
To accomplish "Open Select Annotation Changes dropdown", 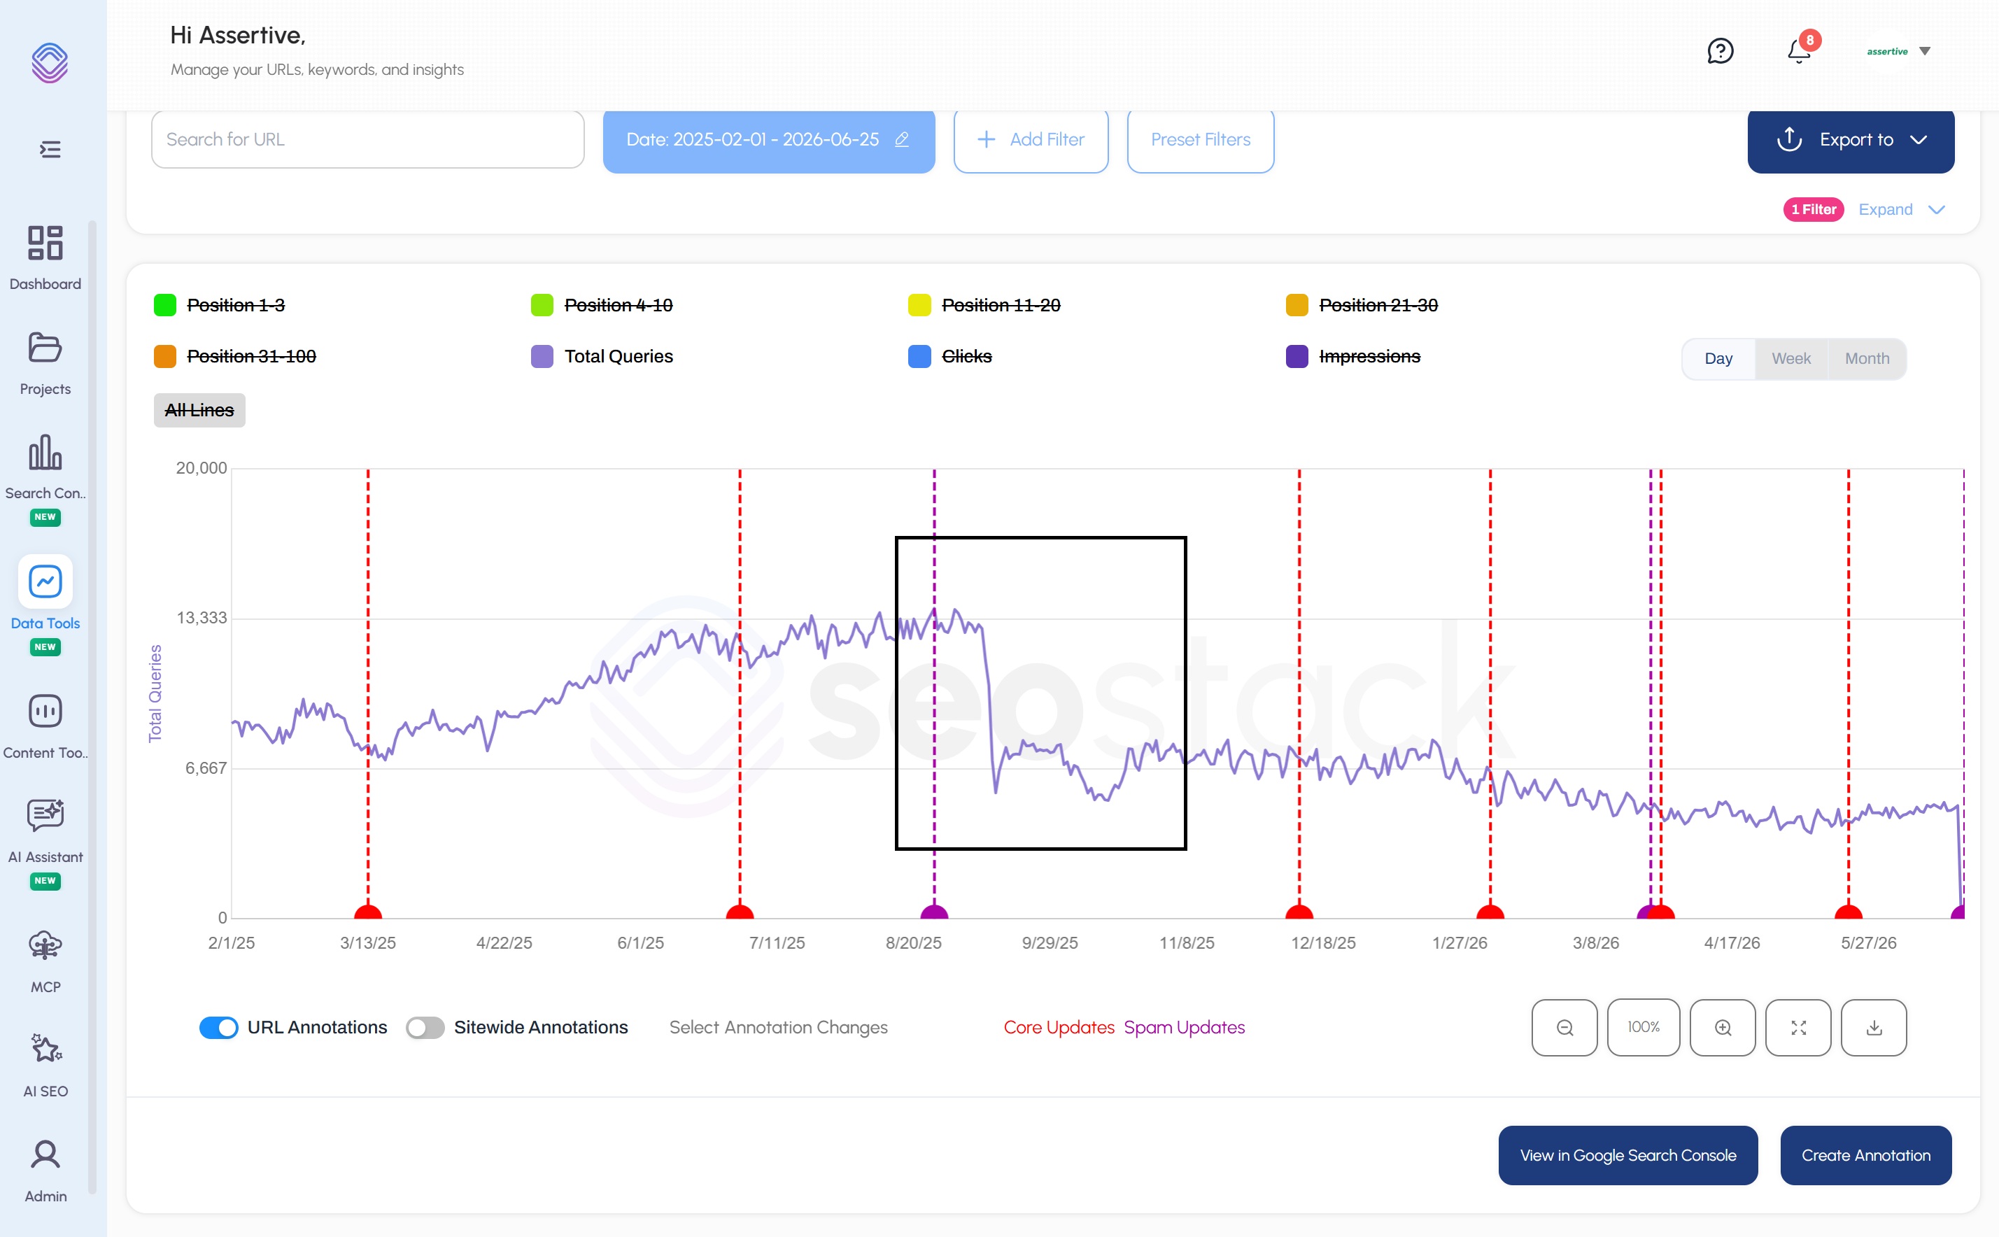I will [778, 1028].
